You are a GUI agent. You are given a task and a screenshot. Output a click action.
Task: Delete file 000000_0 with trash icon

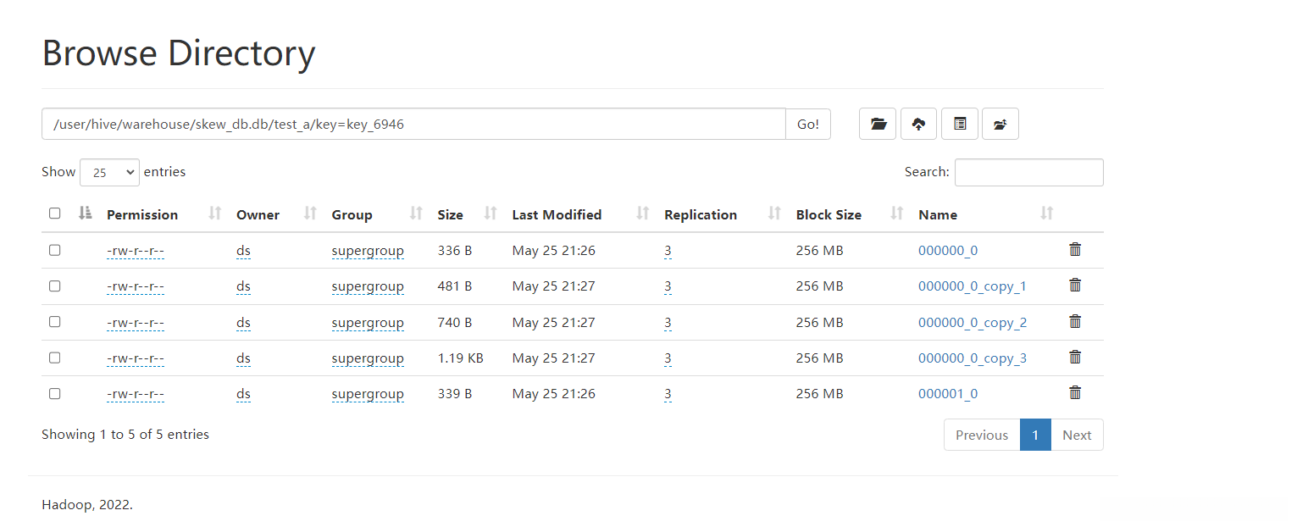pyautogui.click(x=1075, y=249)
